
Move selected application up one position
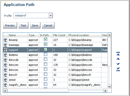click(x=118, y=59)
